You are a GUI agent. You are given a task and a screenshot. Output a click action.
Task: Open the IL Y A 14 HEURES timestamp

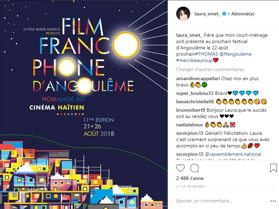point(190,187)
